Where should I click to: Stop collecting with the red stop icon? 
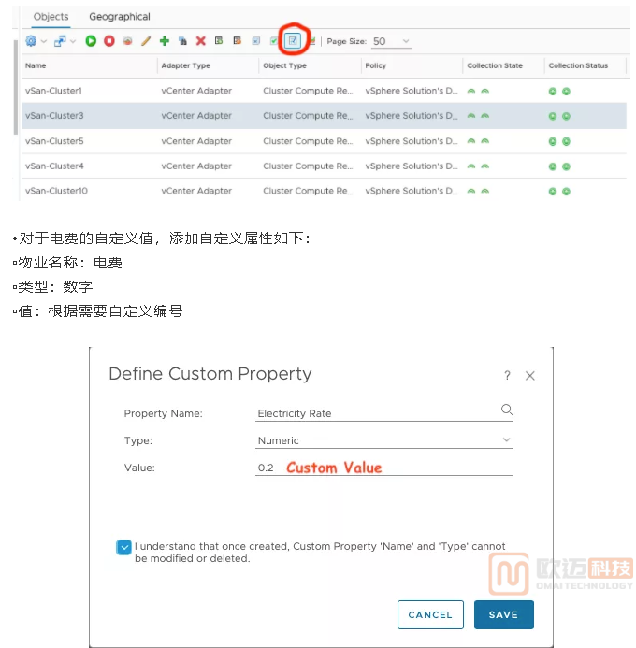[x=109, y=41]
